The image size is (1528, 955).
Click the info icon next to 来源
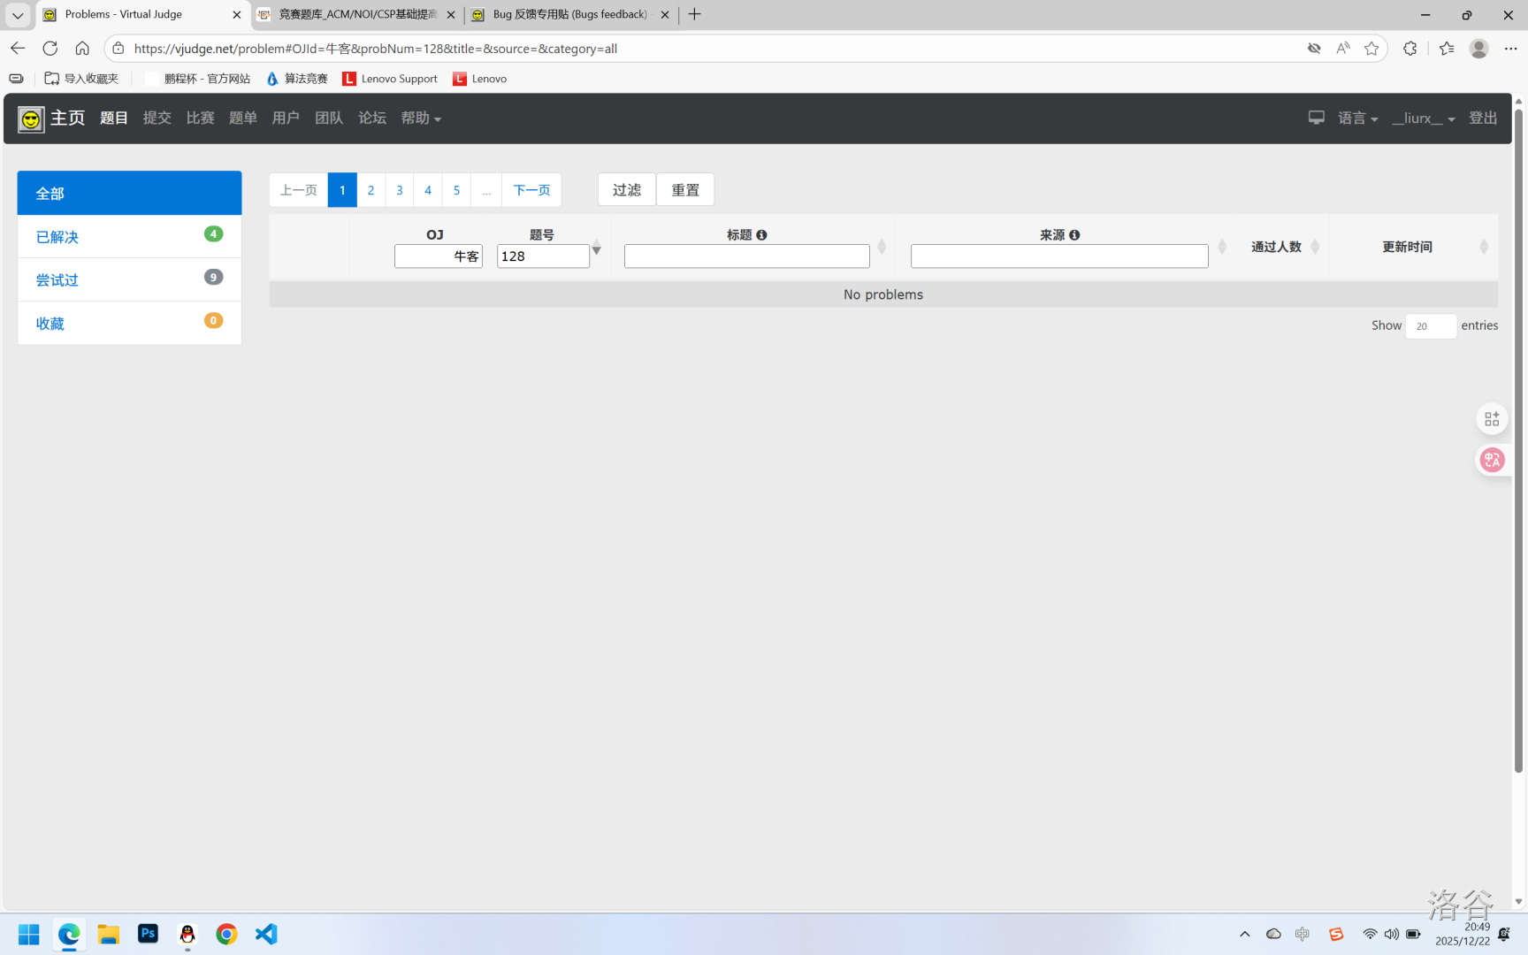click(x=1074, y=235)
